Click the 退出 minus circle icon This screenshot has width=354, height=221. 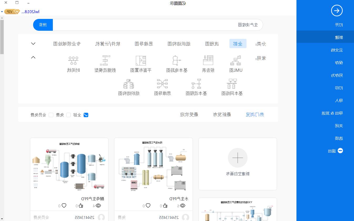tap(340, 151)
